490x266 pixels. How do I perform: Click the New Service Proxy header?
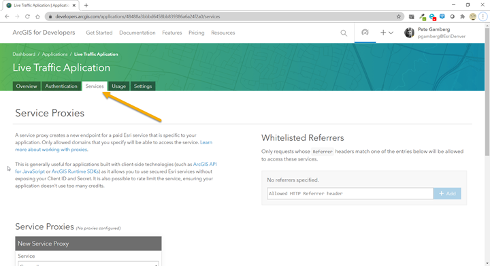pos(88,244)
